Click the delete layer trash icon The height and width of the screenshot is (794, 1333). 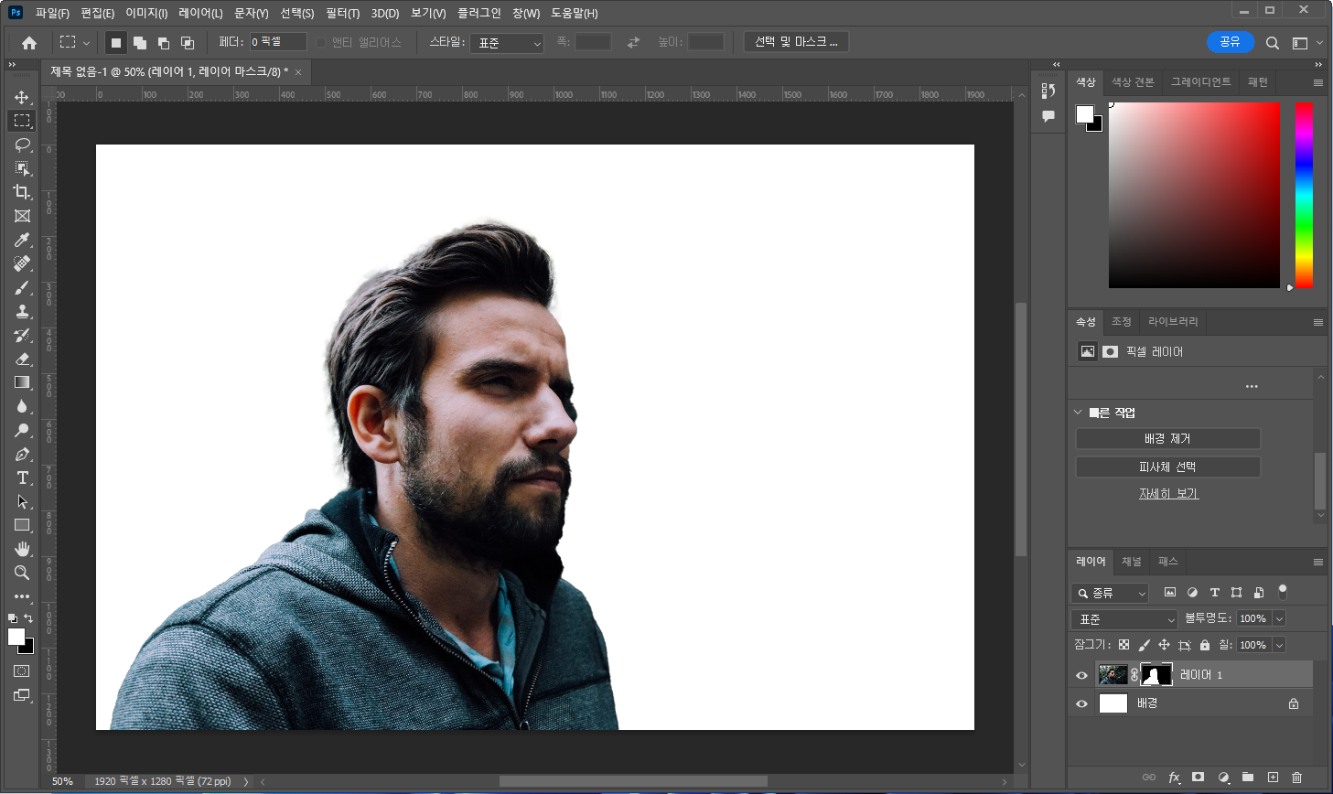point(1296,778)
